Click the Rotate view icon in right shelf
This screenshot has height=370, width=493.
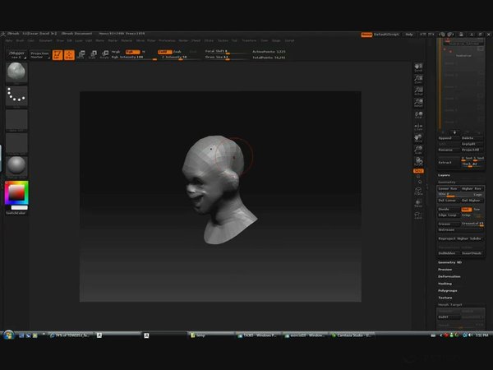[x=418, y=162]
